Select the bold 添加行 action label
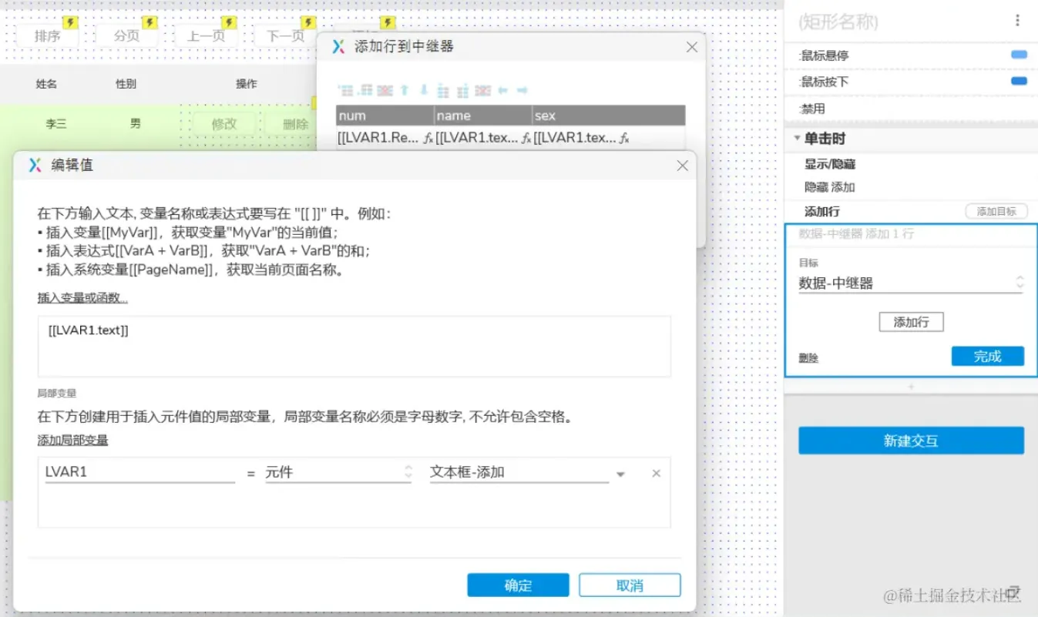 [x=821, y=211]
